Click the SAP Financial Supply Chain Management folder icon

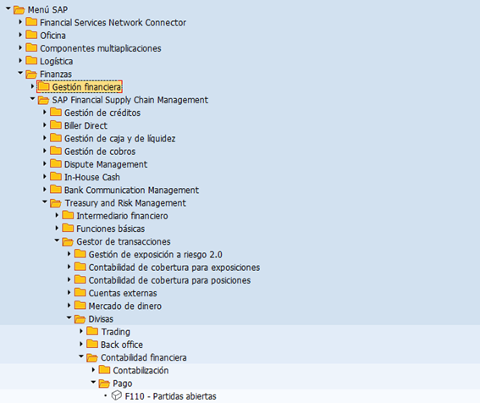pyautogui.click(x=43, y=100)
